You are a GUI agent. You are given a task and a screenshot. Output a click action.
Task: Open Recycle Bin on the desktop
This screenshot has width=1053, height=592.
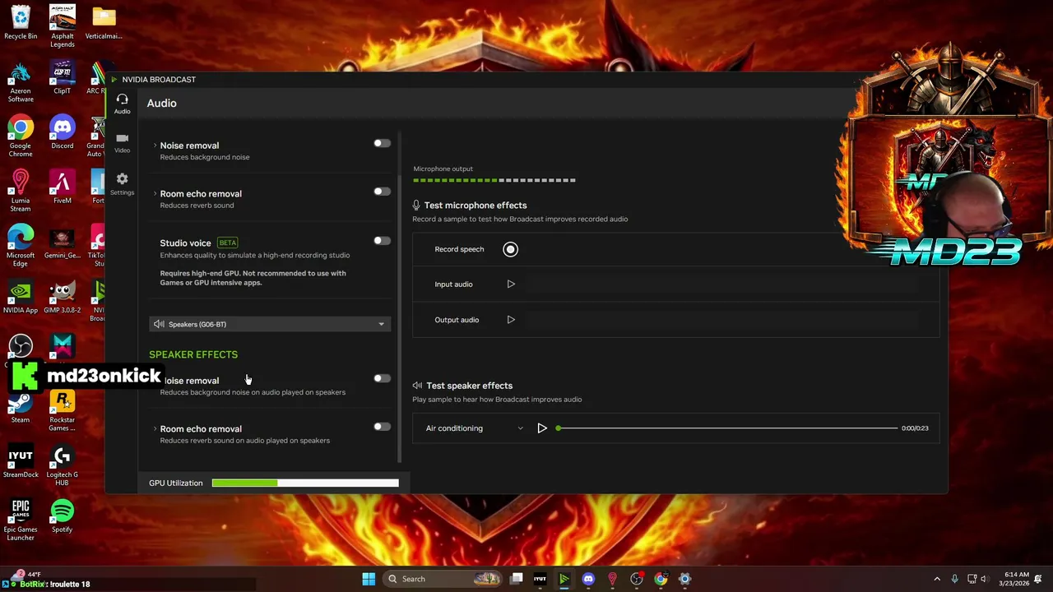pos(21,23)
